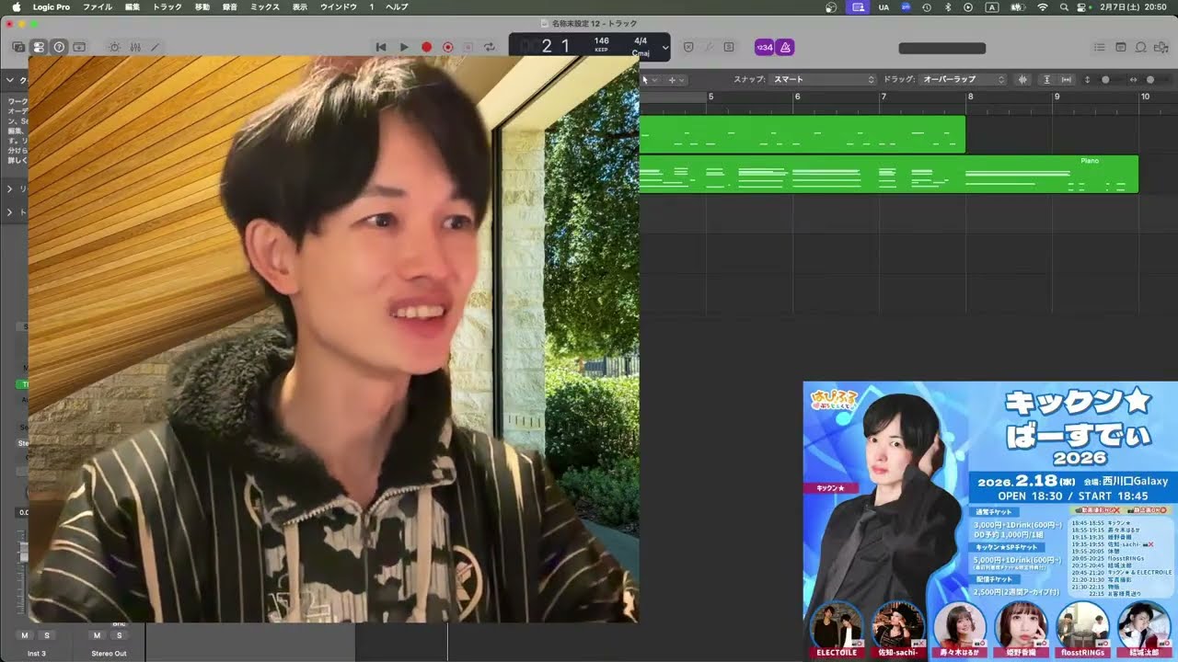Click the waveform zoom icon
The width and height of the screenshot is (1178, 662).
pos(1023,80)
